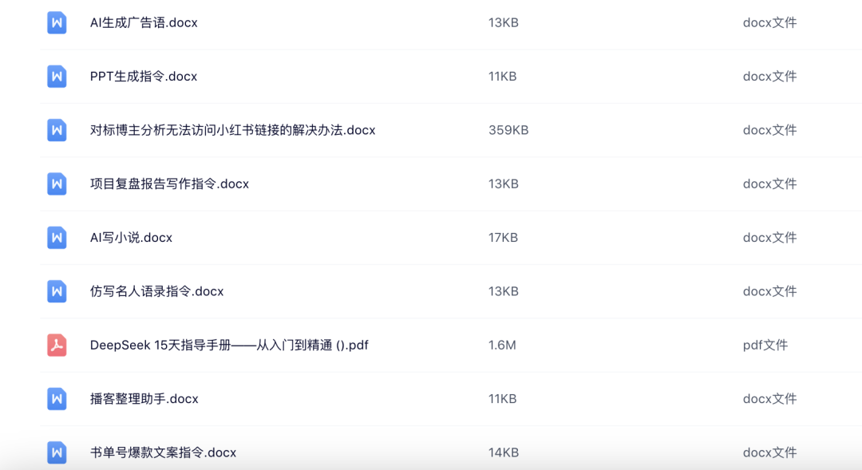862x470 pixels.
Task: Click the pdf文件 type label
Action: click(x=765, y=346)
